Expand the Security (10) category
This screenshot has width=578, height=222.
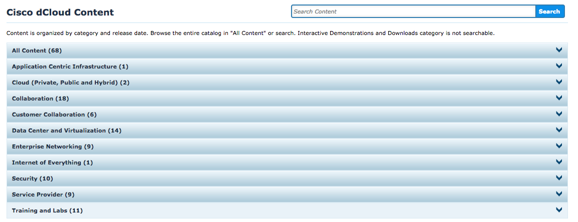32,178
